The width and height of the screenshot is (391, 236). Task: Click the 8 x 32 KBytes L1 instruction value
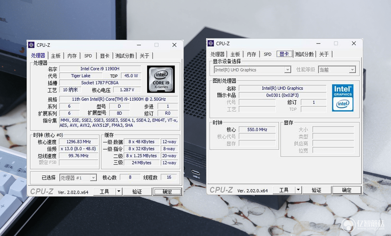[x=142, y=149]
